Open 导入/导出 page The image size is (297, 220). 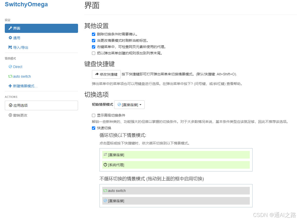(41, 47)
